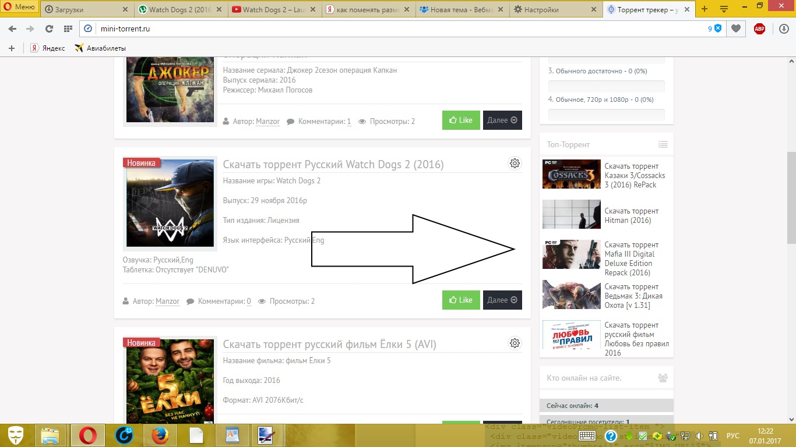796x447 pixels.
Task: Click the Opera icon in the taskbar
Action: pos(88,435)
